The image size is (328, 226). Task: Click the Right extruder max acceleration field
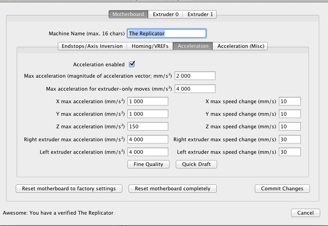point(148,139)
